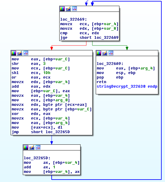Click the green true-branch arrow
This screenshot has width=165, height=182.
click(127, 48)
